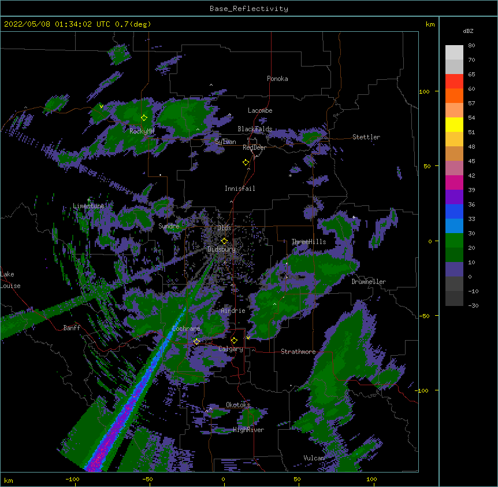Select the -10 value in the dBZ legend
Viewport: 498px width, 487px height.
click(473, 291)
